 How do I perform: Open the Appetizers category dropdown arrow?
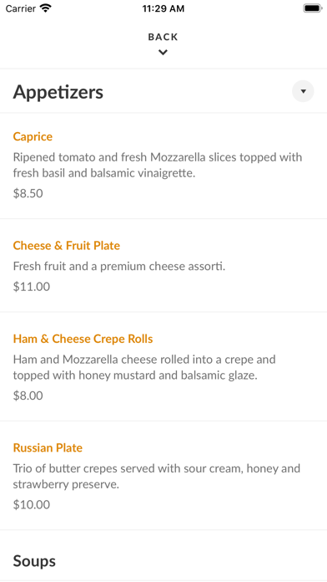[x=303, y=91]
